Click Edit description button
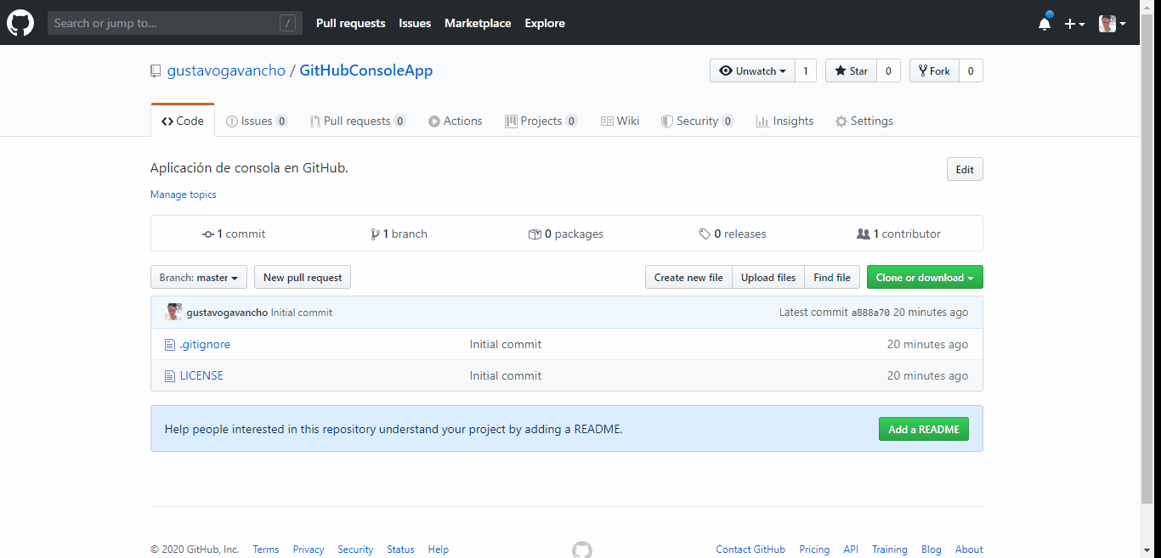This screenshot has width=1161, height=558. [965, 169]
